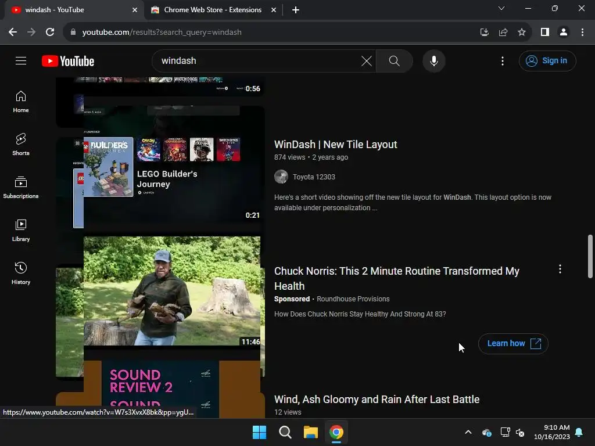Go back with the browser back arrow
Image resolution: width=595 pixels, height=446 pixels.
13,33
